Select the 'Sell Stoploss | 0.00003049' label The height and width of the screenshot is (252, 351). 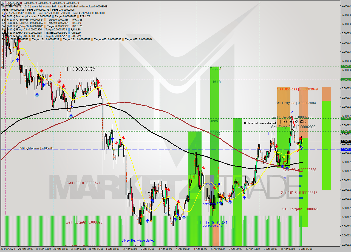point(298,89)
